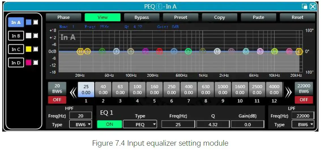Click the Q field showing 4.32
This screenshot has height=153, width=321.
coord(213,124)
